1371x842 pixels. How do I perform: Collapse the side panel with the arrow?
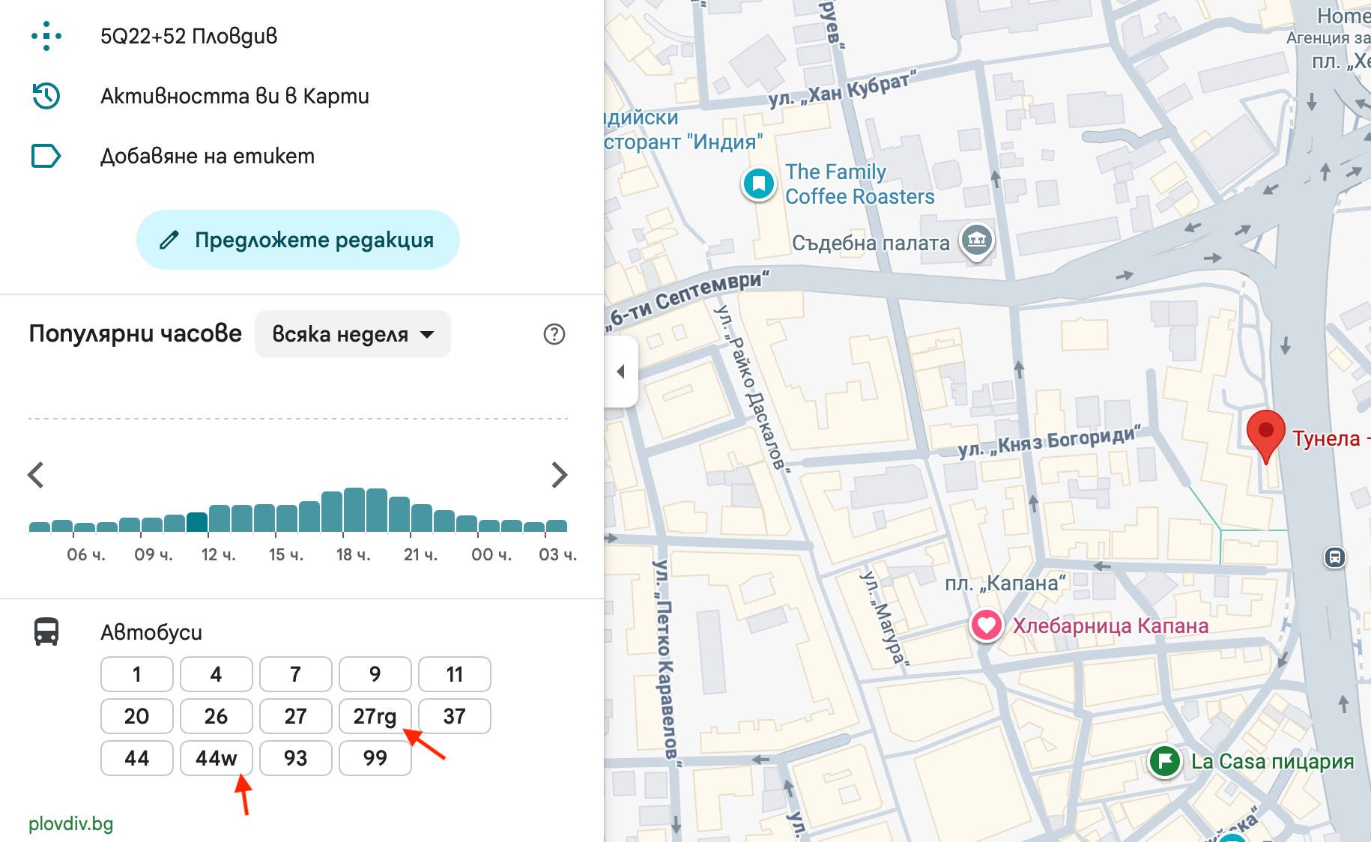pos(621,372)
